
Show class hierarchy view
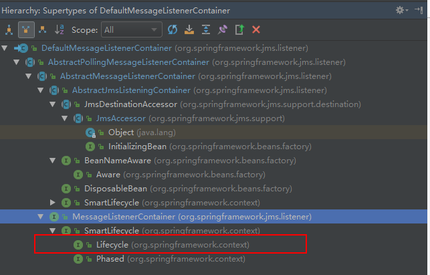[x=9, y=30]
